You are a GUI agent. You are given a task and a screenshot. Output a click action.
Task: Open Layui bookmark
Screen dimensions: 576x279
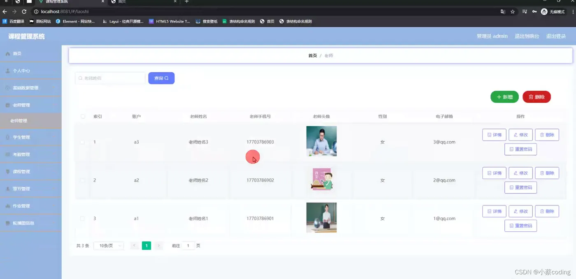coord(123,21)
